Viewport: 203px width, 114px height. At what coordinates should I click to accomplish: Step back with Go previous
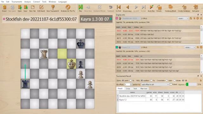coord(127,8)
